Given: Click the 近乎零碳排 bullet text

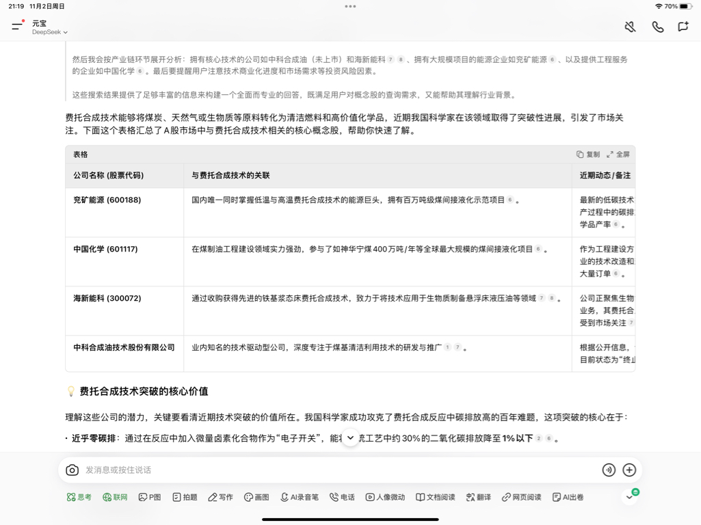Looking at the screenshot, I should click(x=93, y=438).
